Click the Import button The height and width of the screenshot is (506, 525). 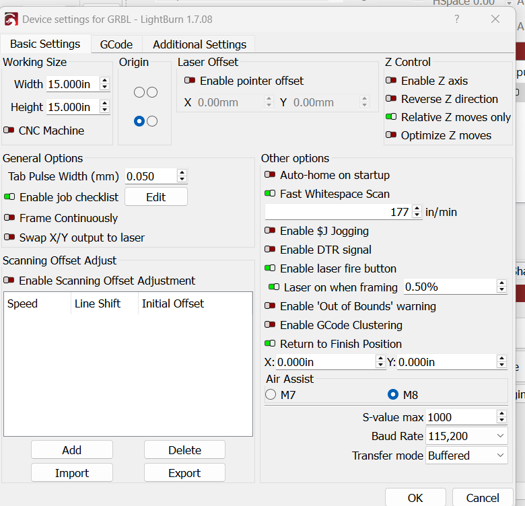coord(72,472)
